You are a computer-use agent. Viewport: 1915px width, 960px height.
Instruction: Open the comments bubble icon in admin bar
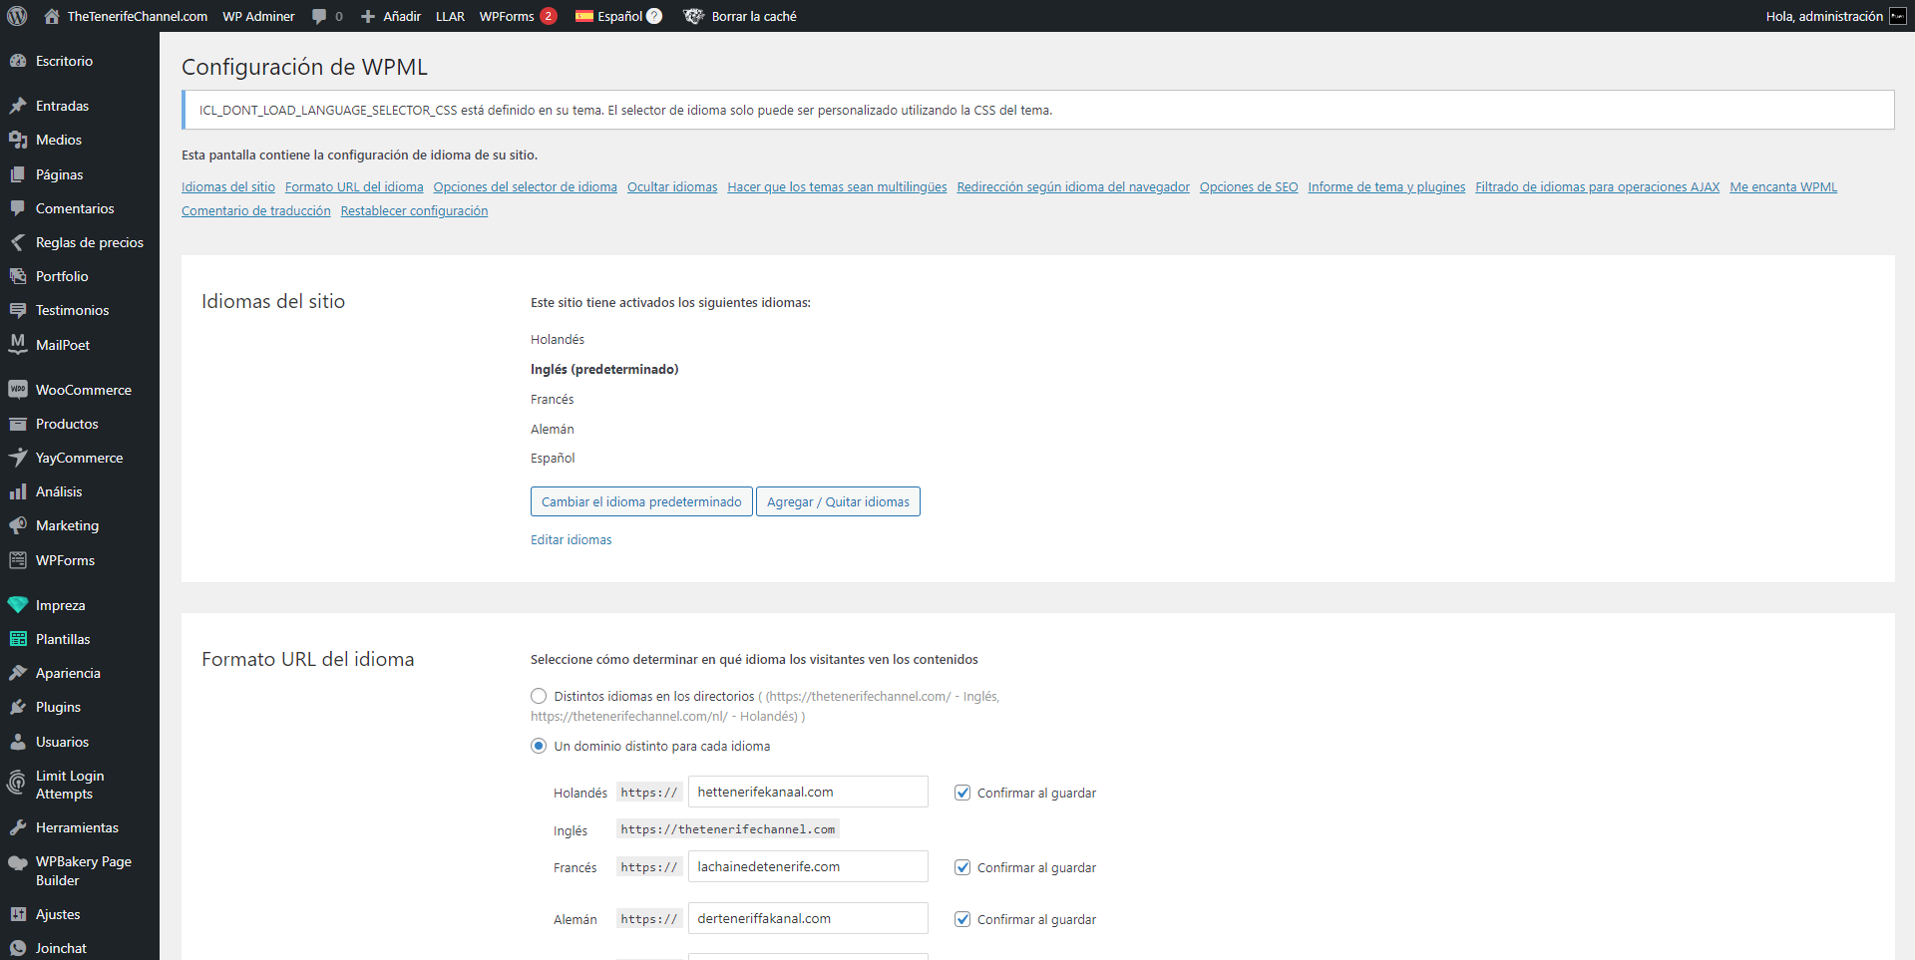point(319,16)
